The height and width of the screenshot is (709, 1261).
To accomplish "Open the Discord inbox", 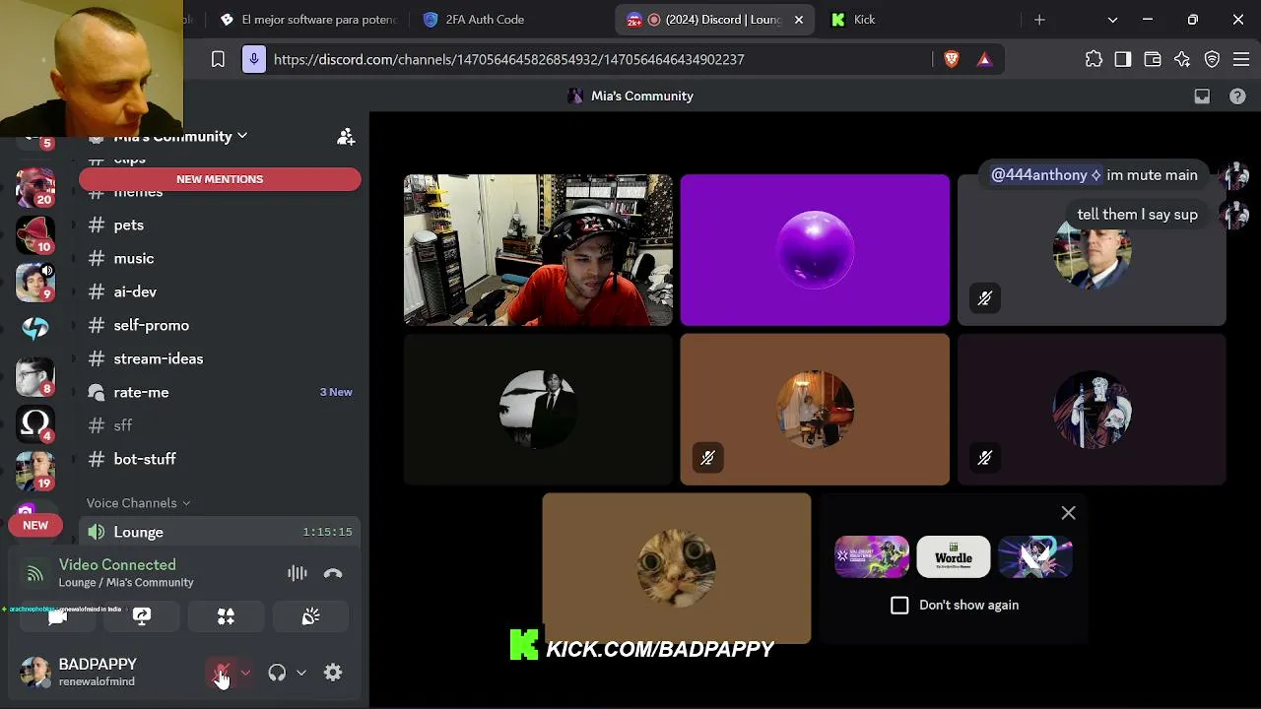I will tap(1202, 97).
